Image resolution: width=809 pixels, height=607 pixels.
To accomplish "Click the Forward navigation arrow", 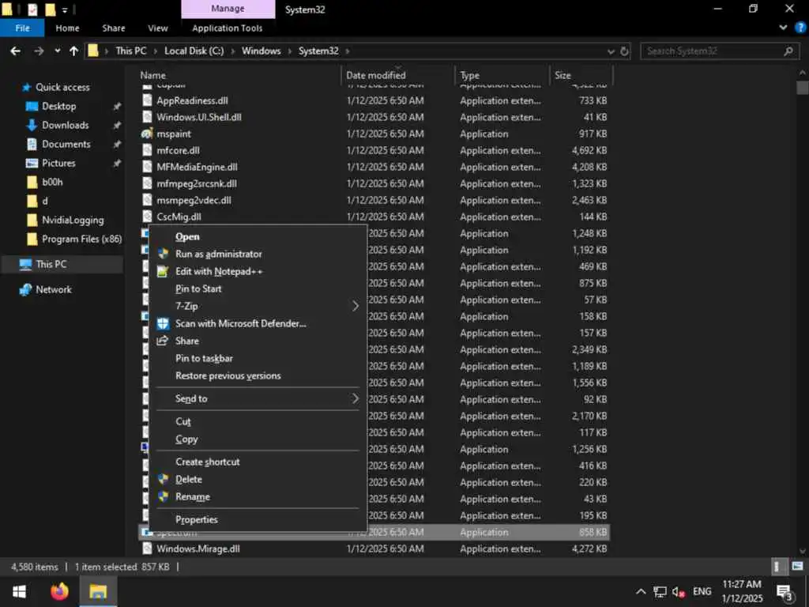I will click(x=39, y=51).
